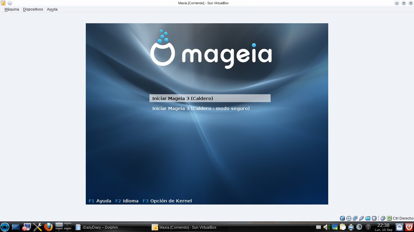The image size is (414, 232).
Task: Click keyboard capture icon beside Ctrl Derecho
Action: pyautogui.click(x=389, y=218)
